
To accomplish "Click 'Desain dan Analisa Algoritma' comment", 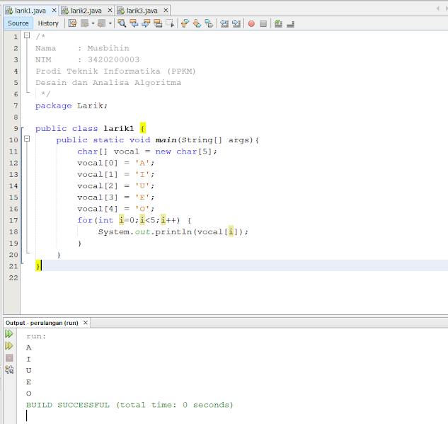I will (x=108, y=83).
